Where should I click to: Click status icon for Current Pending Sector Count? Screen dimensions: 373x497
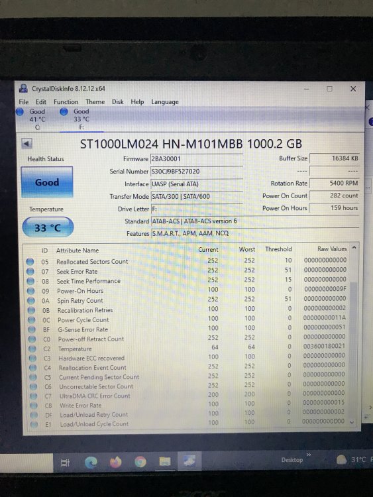click(33, 378)
